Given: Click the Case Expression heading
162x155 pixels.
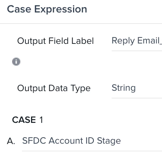Looking at the screenshot, I should (x=47, y=9).
